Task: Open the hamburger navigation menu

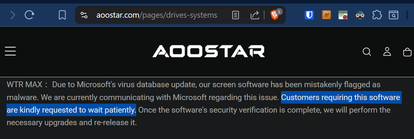Action: click(10, 51)
